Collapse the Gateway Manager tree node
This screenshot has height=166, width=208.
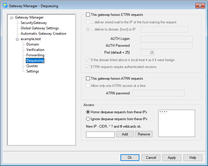coord(12,18)
